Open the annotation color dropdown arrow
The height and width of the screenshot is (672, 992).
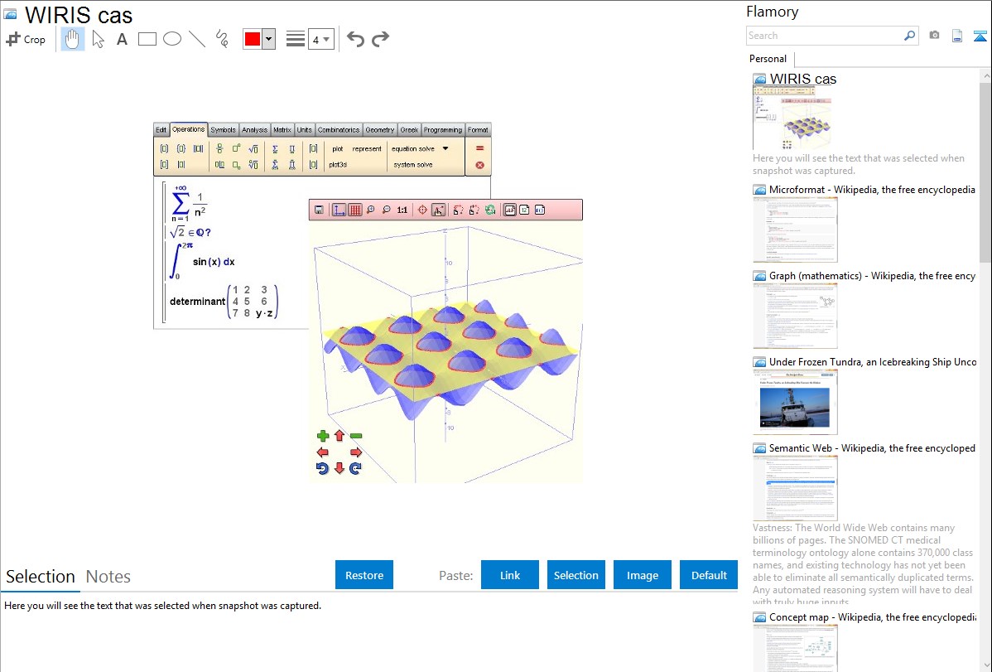tap(269, 39)
